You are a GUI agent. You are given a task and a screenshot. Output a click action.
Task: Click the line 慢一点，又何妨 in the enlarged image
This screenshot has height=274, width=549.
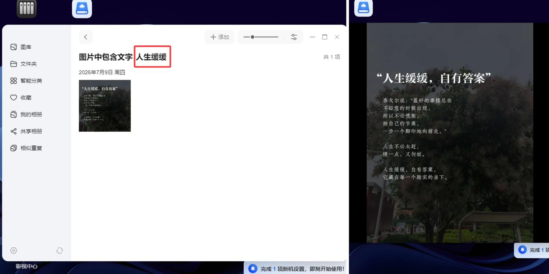pyautogui.click(x=404, y=154)
